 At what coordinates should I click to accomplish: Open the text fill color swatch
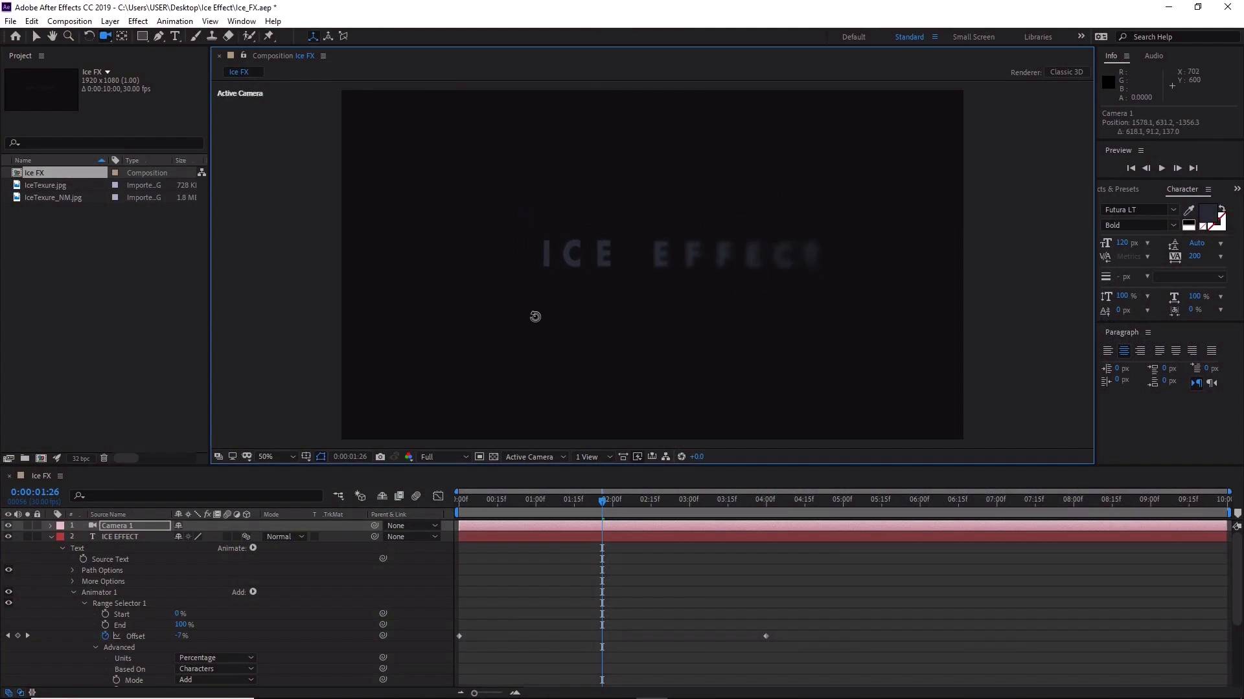click(x=1208, y=214)
